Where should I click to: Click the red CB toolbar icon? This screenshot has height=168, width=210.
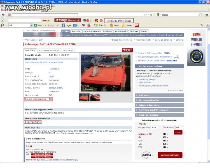tap(137, 25)
